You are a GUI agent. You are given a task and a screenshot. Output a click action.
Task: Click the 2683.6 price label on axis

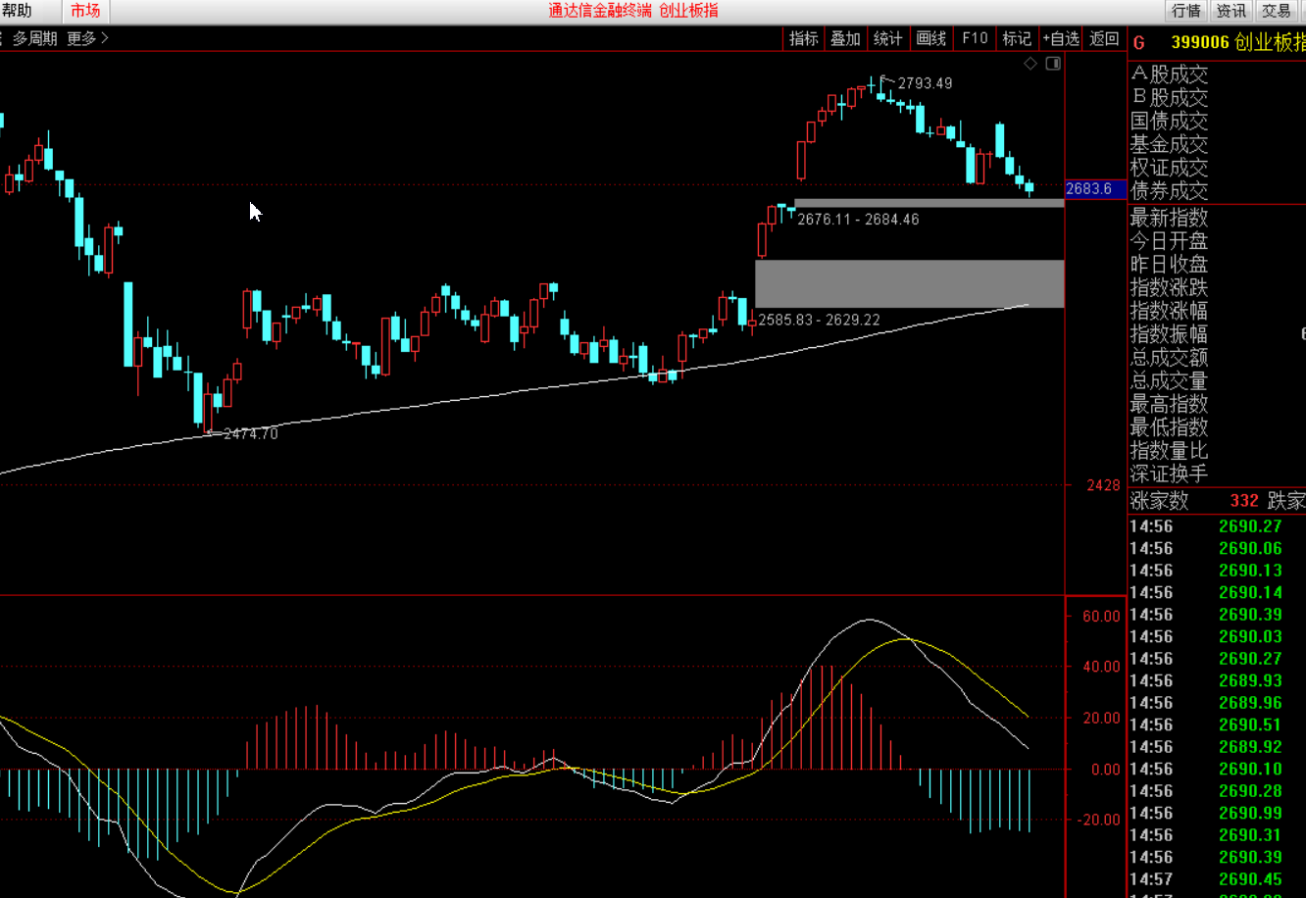coord(1088,188)
